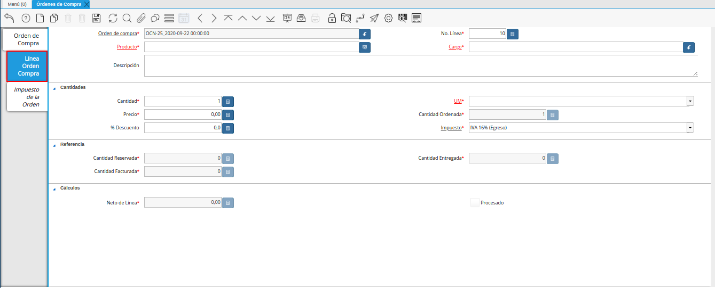715x288 pixels.
Task: Collapse the Cantidades section
Action: (x=54, y=88)
